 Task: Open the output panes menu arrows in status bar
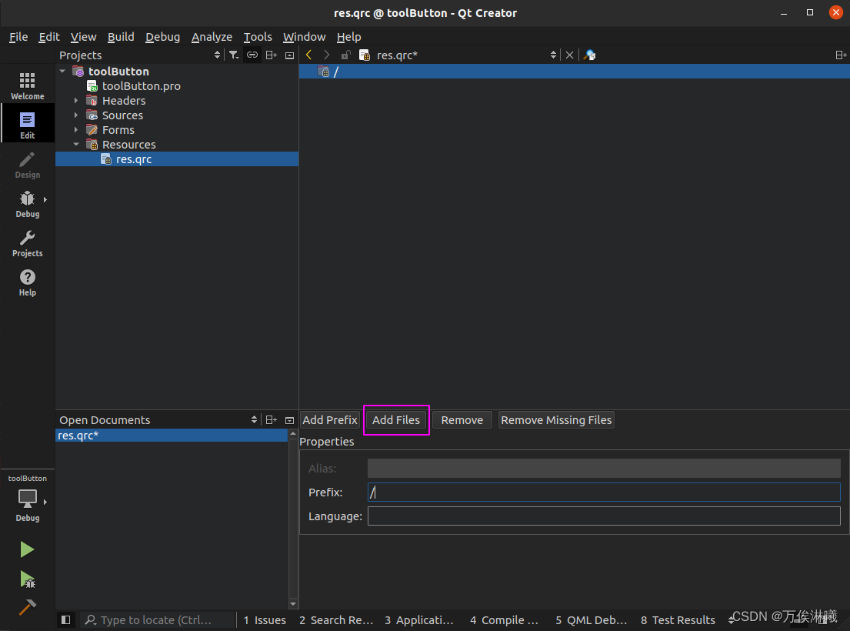pos(732,619)
